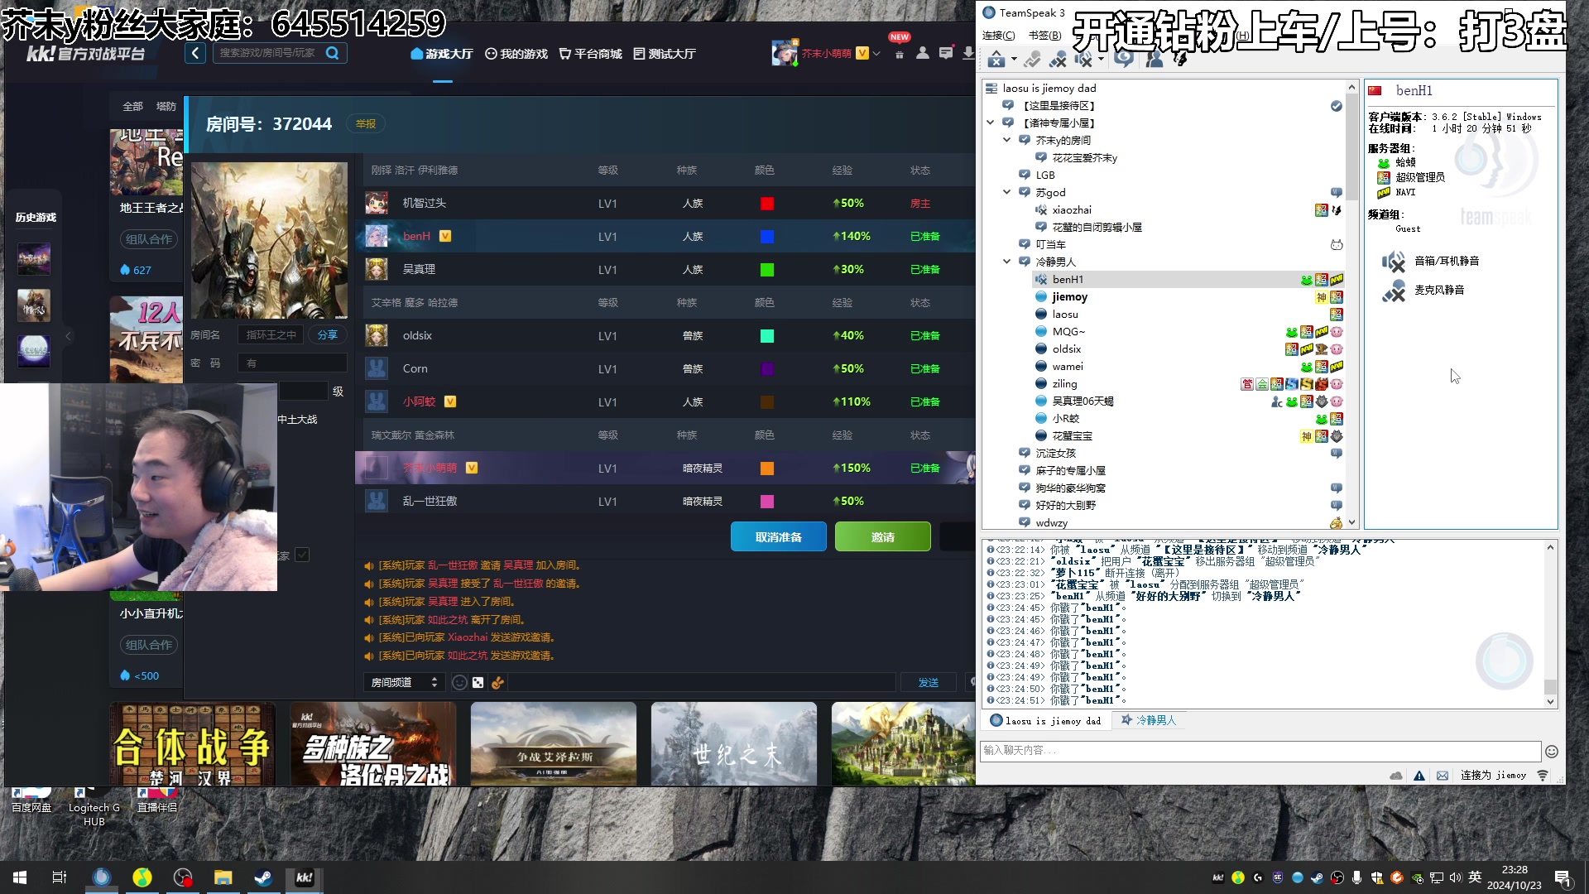Collapse the 苏god channel

(1007, 192)
